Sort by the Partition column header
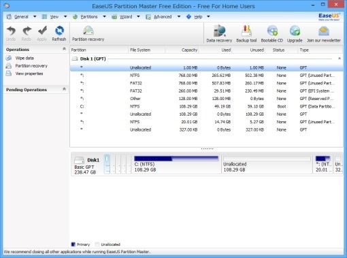 (99, 50)
